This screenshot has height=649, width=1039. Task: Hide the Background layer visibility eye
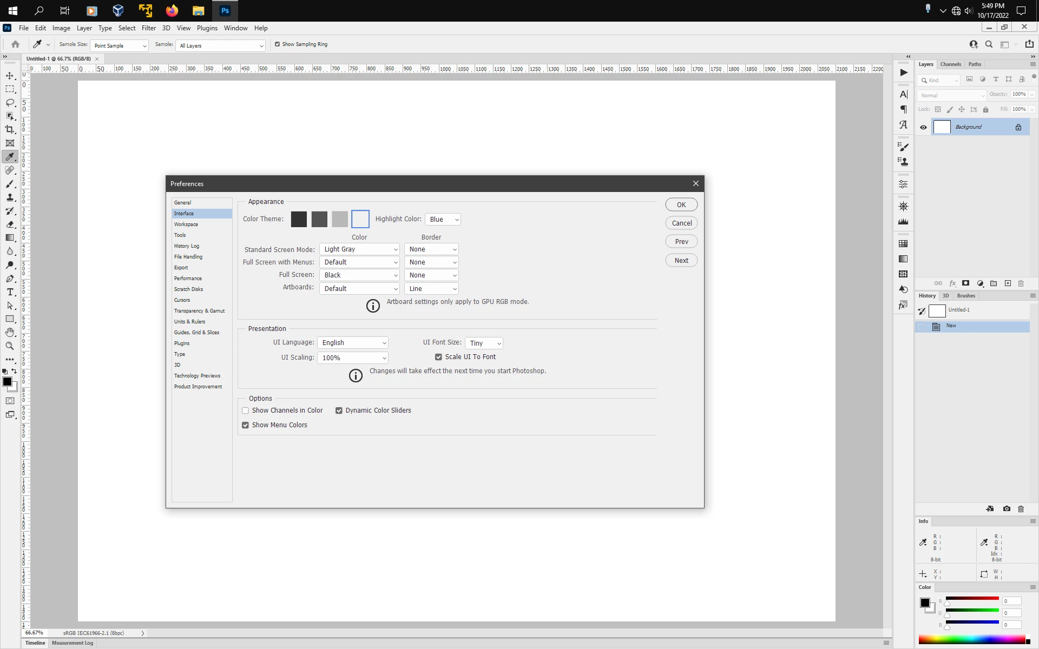click(923, 127)
